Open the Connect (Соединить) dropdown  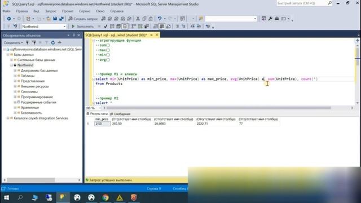tap(14, 43)
